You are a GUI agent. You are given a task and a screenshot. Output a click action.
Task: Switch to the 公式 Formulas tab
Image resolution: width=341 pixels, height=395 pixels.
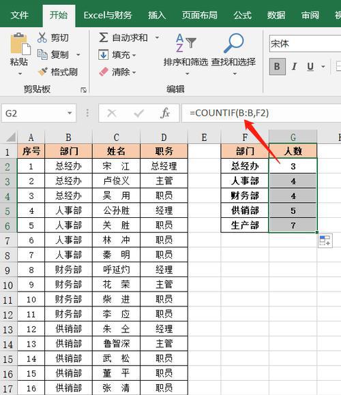242,16
